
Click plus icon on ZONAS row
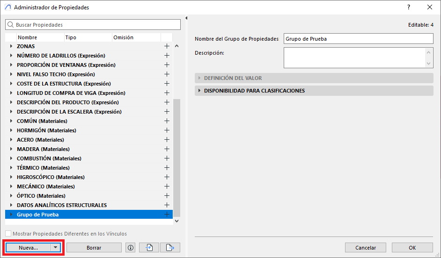tap(167, 46)
